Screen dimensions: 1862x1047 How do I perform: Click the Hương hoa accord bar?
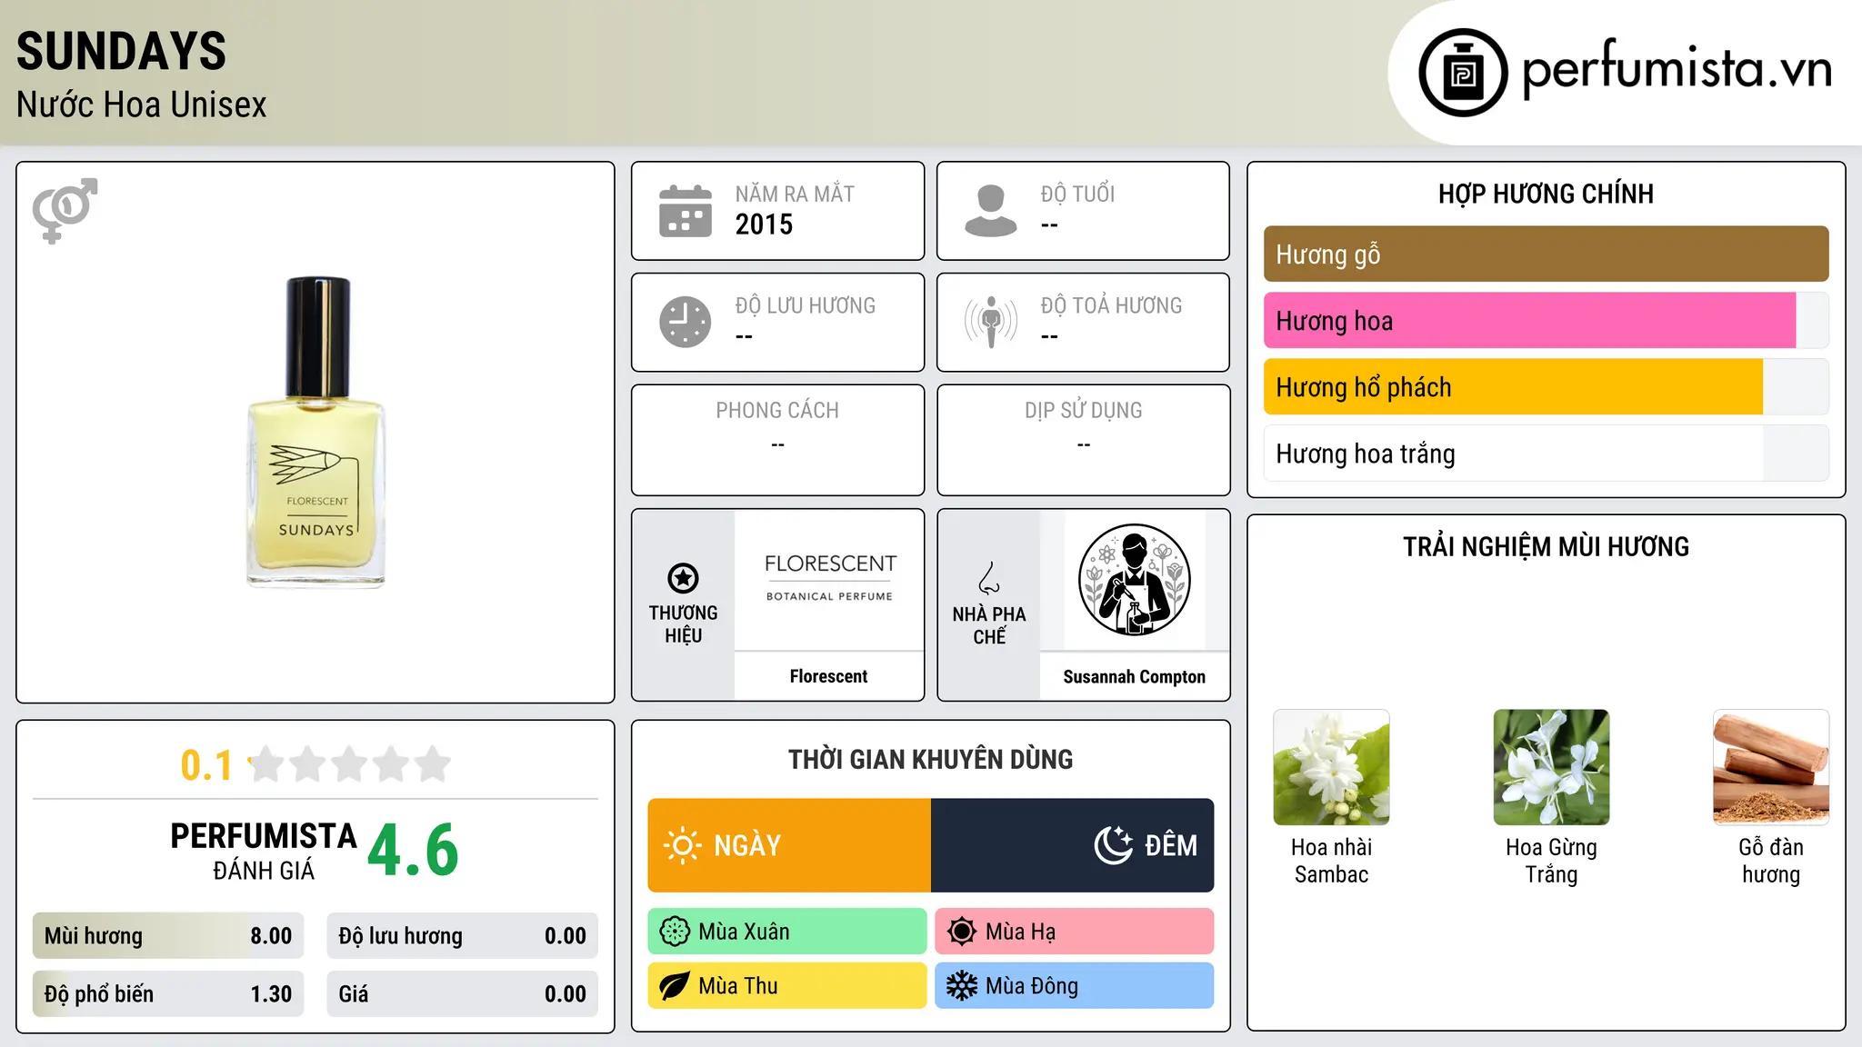1546,321
